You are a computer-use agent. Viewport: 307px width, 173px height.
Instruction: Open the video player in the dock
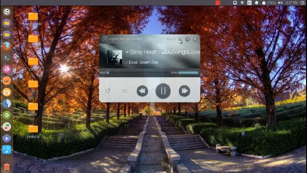(7, 138)
